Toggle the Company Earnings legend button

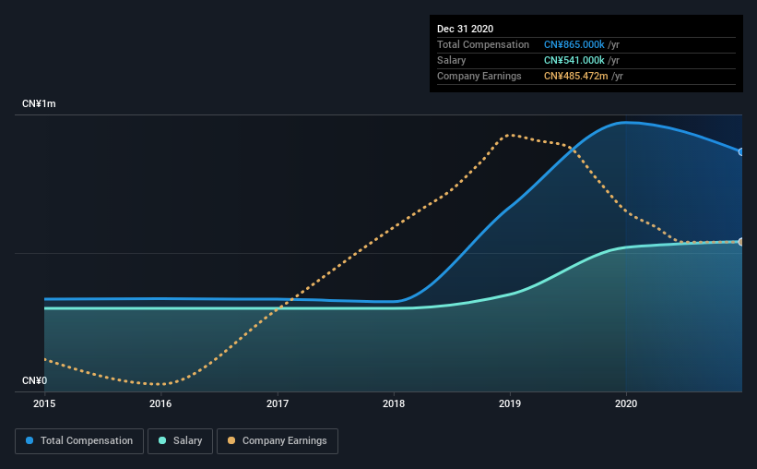278,441
